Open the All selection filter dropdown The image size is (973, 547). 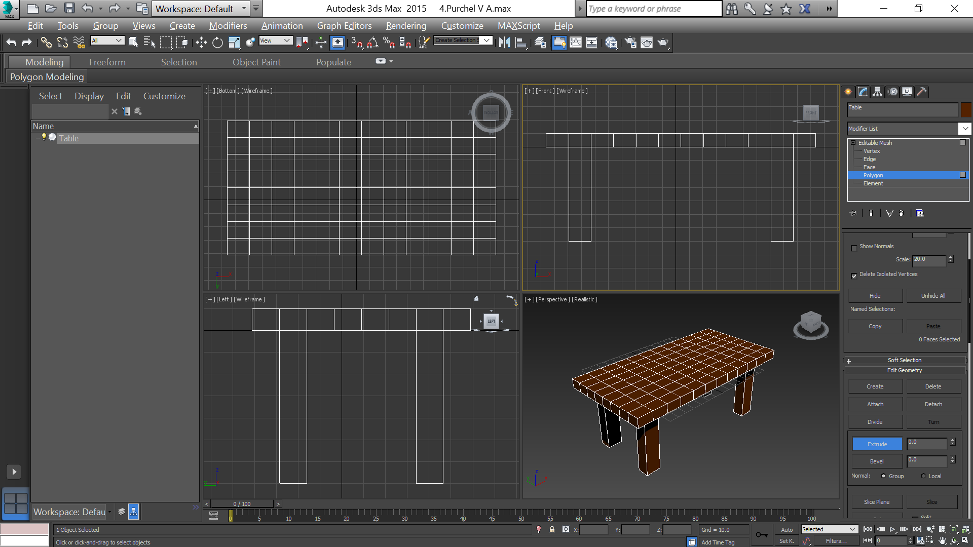coord(107,41)
